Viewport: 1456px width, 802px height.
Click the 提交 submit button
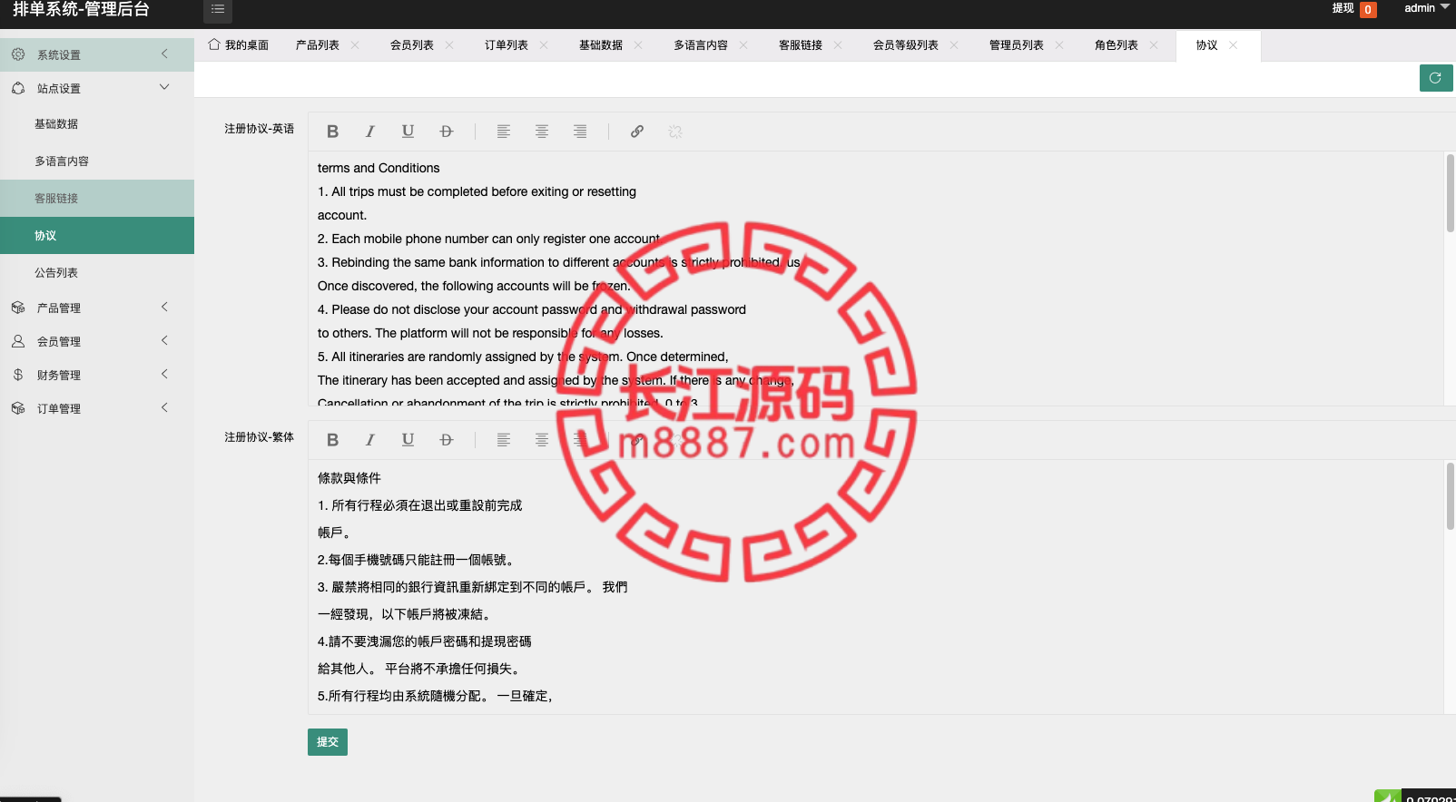[x=328, y=742]
